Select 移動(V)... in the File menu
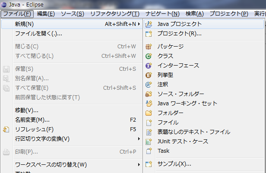The height and width of the screenshot is (173, 266). pos(72,110)
